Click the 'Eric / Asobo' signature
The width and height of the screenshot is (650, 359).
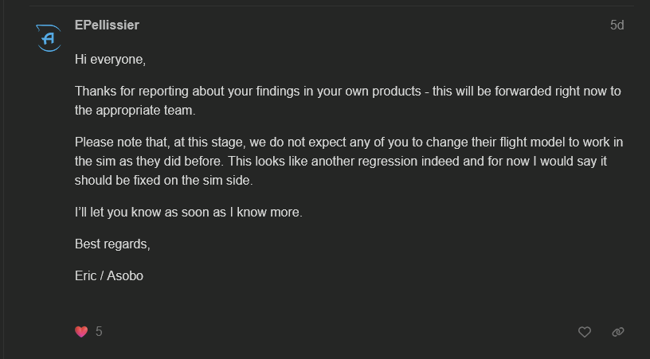tap(109, 275)
